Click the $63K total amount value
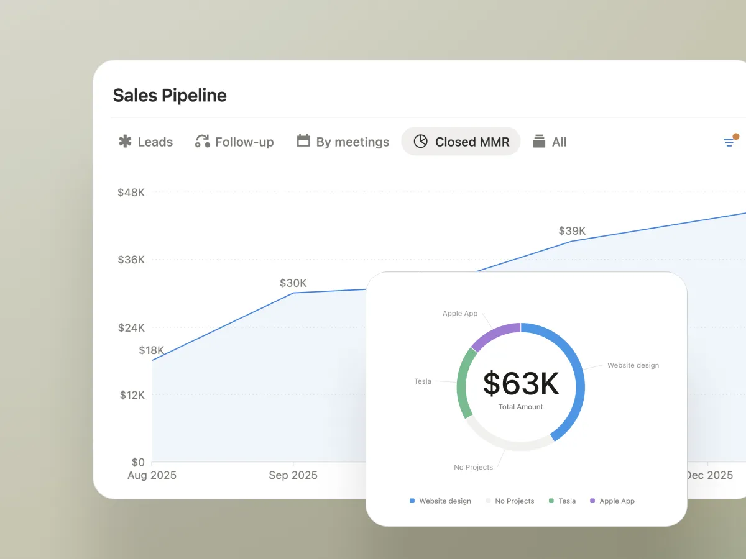This screenshot has height=559, width=746. 521,384
